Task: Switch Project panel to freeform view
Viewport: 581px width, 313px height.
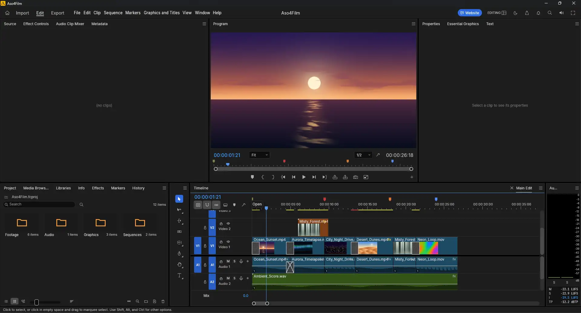Action: point(23,301)
